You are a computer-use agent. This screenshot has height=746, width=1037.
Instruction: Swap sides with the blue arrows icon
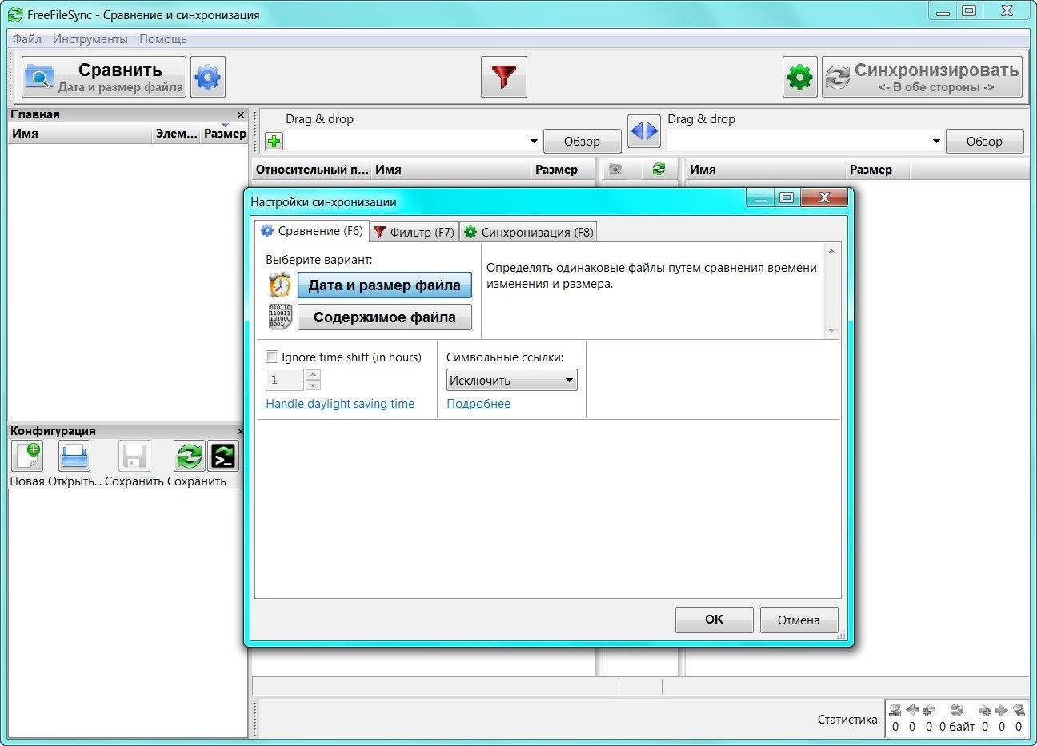(x=644, y=131)
